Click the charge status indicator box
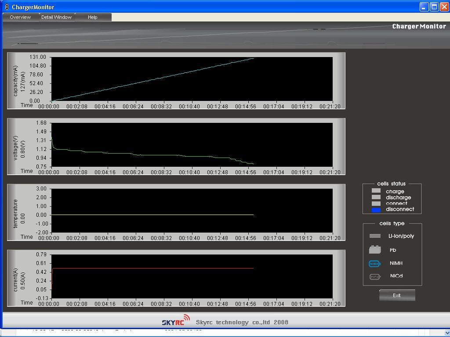The width and height of the screenshot is (450, 337). pyautogui.click(x=376, y=191)
